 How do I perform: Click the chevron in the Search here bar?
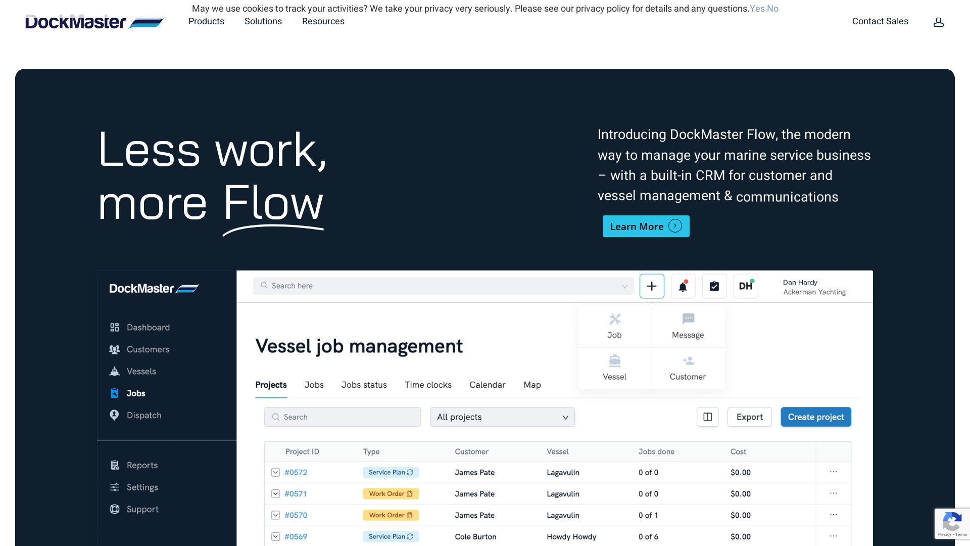(624, 286)
